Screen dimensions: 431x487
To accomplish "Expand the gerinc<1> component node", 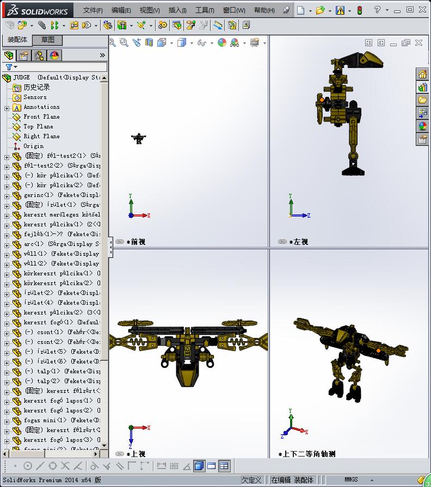I will point(7,196).
